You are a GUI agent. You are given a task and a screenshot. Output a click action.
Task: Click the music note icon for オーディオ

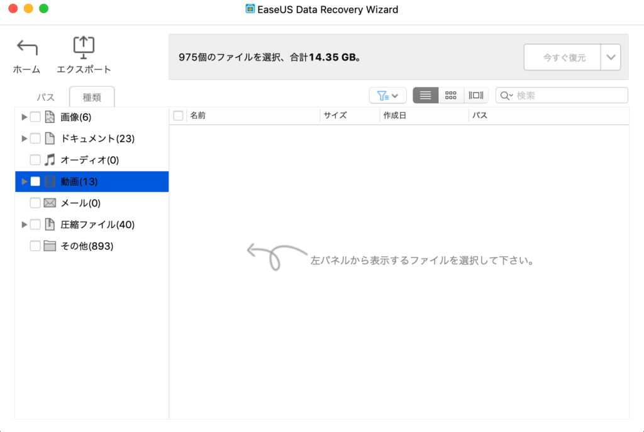point(50,160)
